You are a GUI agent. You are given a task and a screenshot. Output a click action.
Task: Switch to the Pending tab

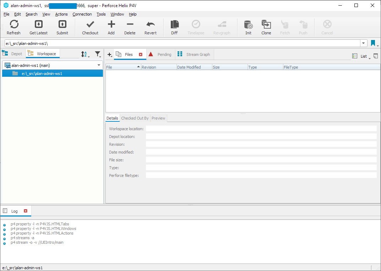tap(160, 54)
